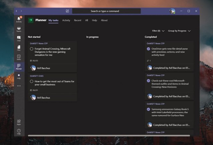Screen dimensions: 213x145
Task: Open the Activity feed in sidebar
Action: point(19,19)
